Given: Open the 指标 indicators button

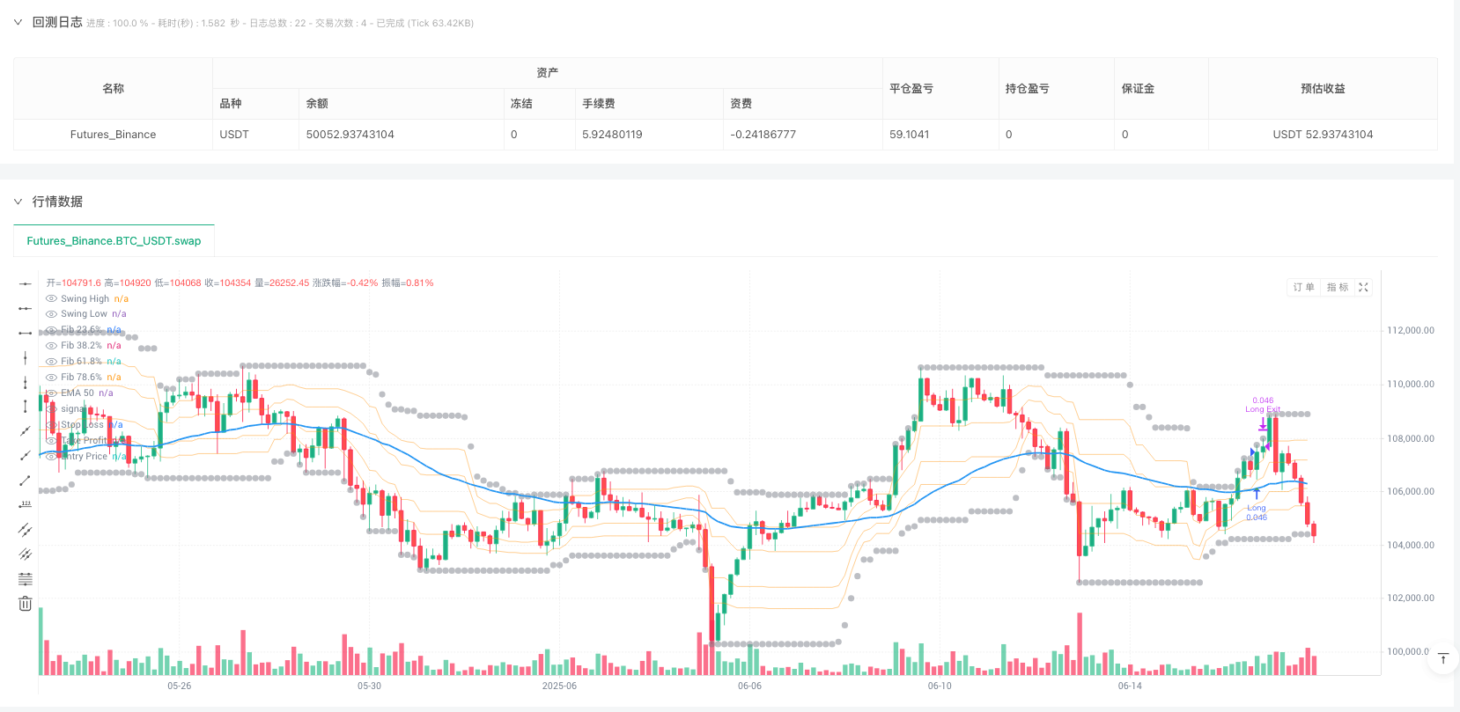Looking at the screenshot, I should tap(1337, 288).
